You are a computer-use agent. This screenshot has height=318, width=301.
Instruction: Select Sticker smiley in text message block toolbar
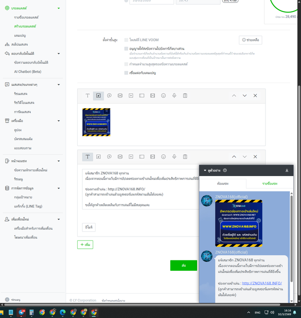164,157
